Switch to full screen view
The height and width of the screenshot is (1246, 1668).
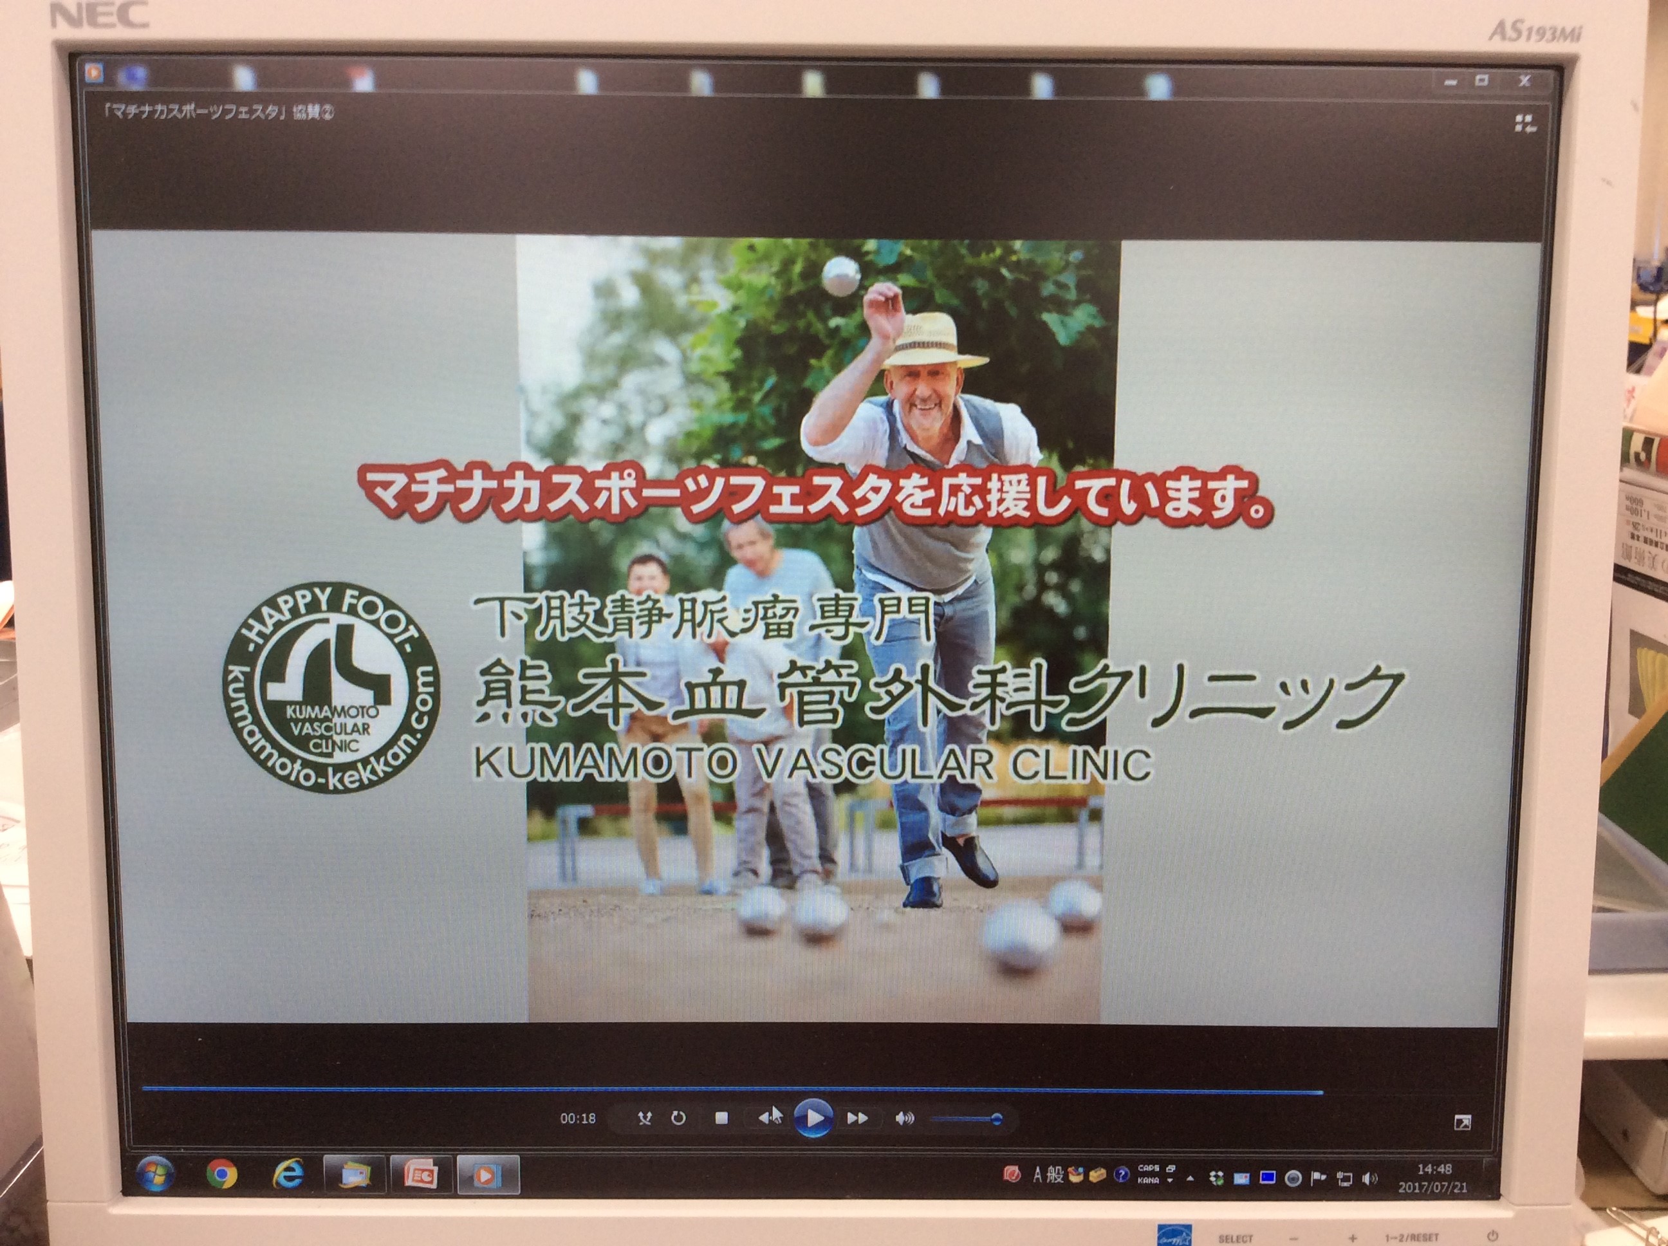coord(1461,1123)
